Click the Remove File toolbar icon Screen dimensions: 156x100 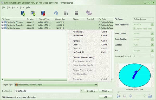pos(43,13)
